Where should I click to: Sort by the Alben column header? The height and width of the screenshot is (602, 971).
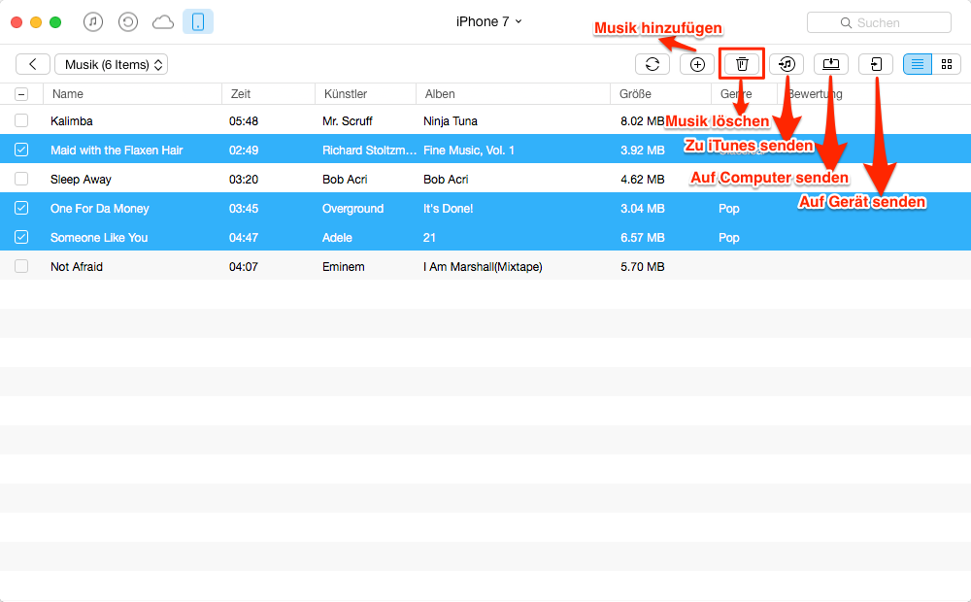click(514, 94)
